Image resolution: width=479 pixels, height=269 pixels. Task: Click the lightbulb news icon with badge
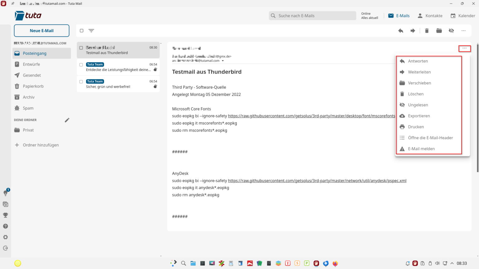(5, 193)
